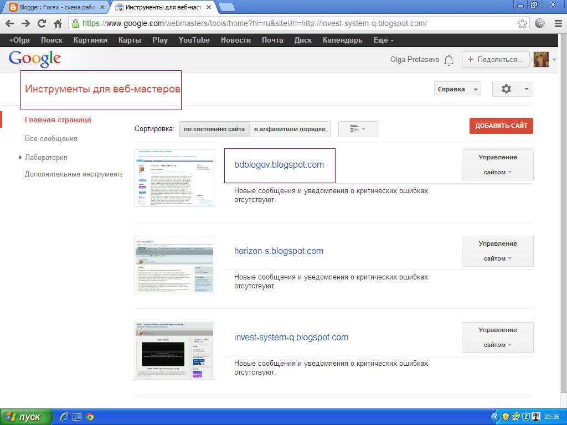The image size is (567, 425).
Task: Expand Лаборатория section in sidebar
Action: tap(20, 157)
